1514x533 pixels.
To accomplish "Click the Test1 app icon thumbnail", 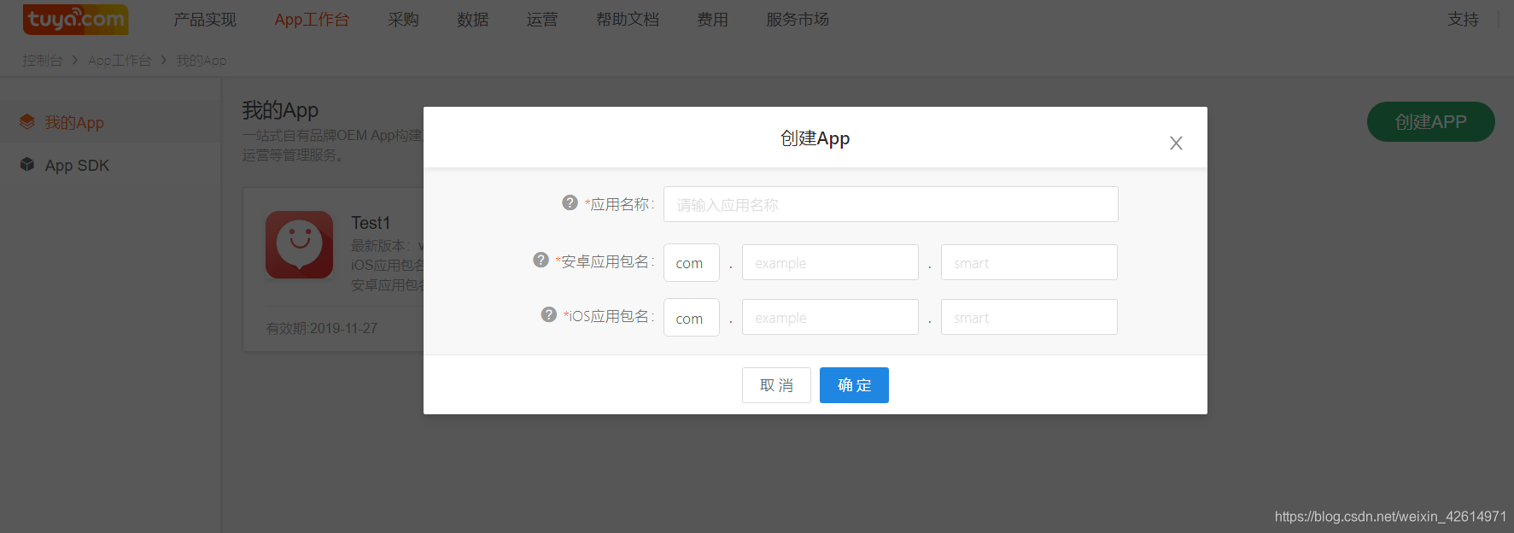I will pyautogui.click(x=299, y=245).
